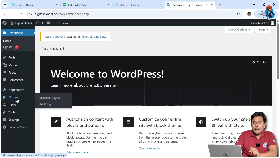Click Please update now link
280x158 pixels.
(94, 36)
